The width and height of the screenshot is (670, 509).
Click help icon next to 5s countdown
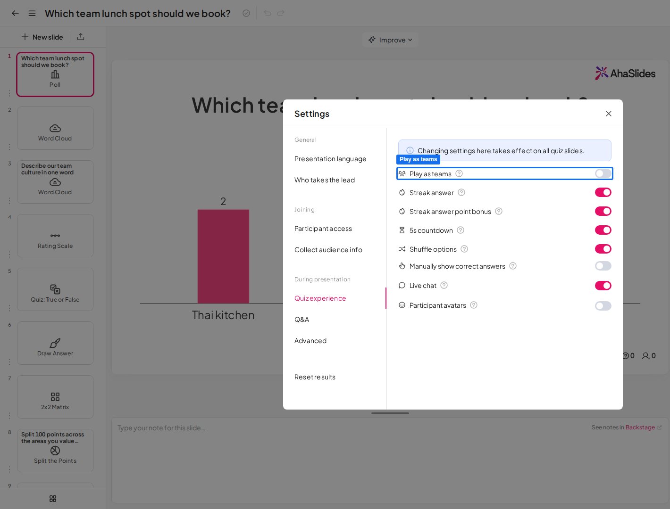461,230
